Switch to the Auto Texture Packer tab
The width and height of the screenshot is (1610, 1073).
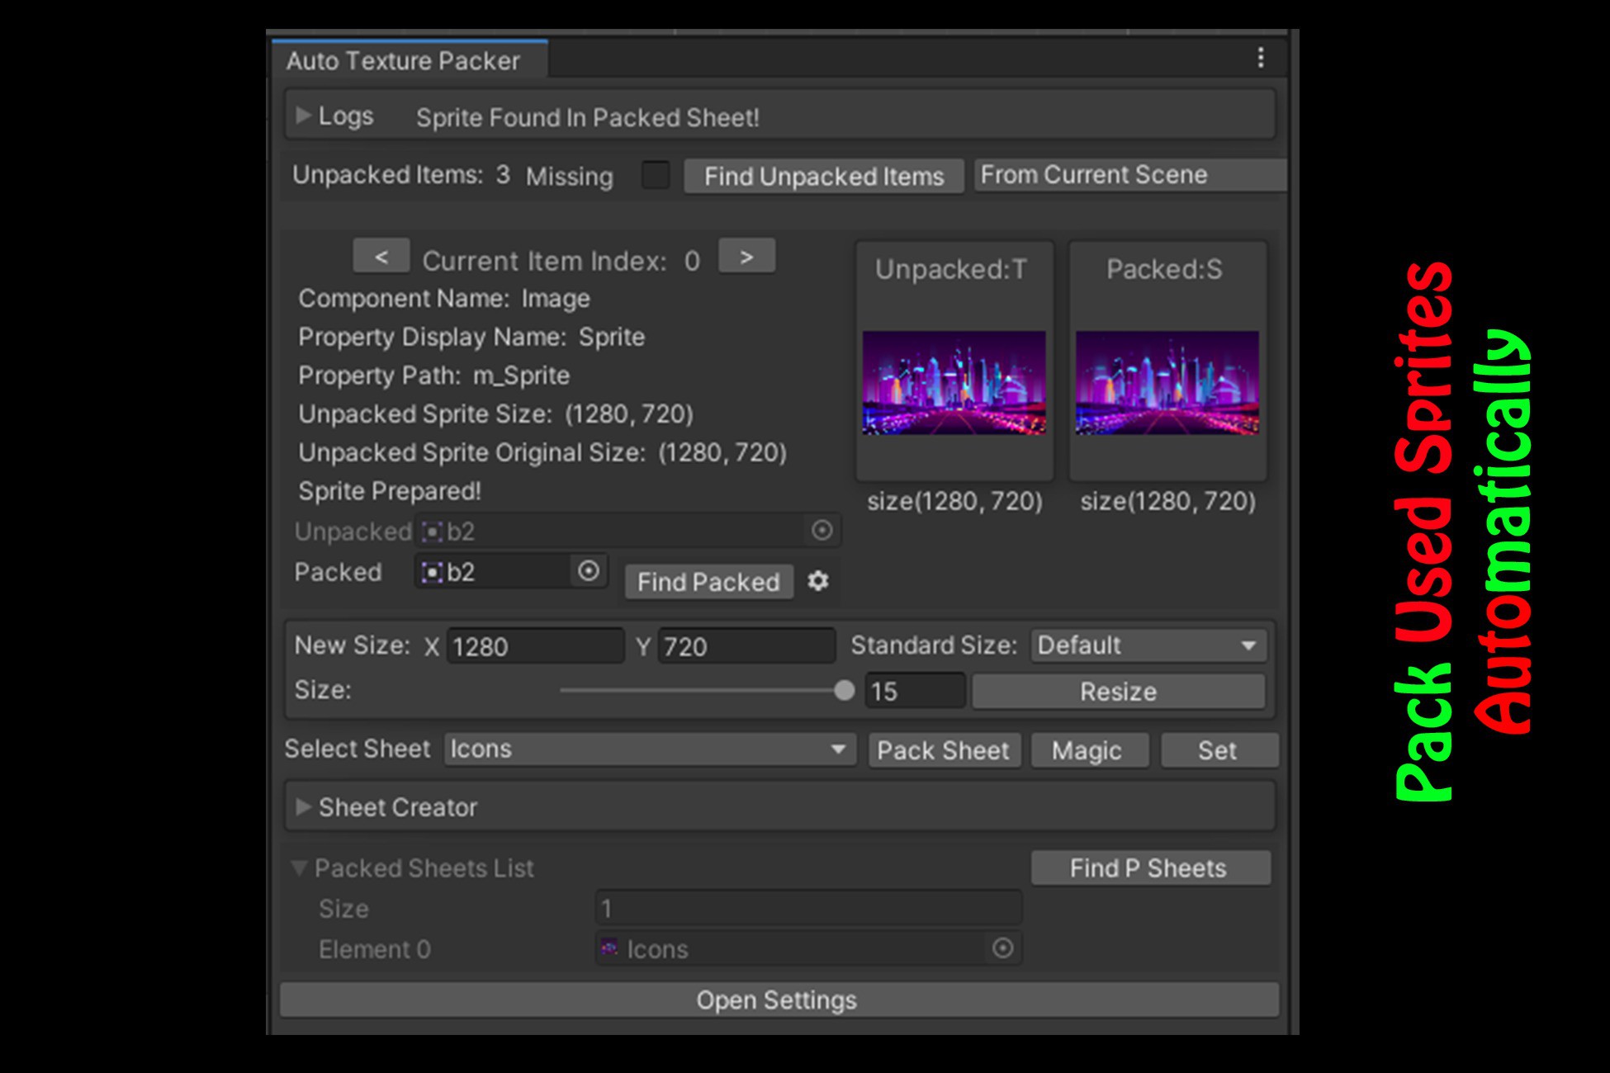[x=404, y=60]
